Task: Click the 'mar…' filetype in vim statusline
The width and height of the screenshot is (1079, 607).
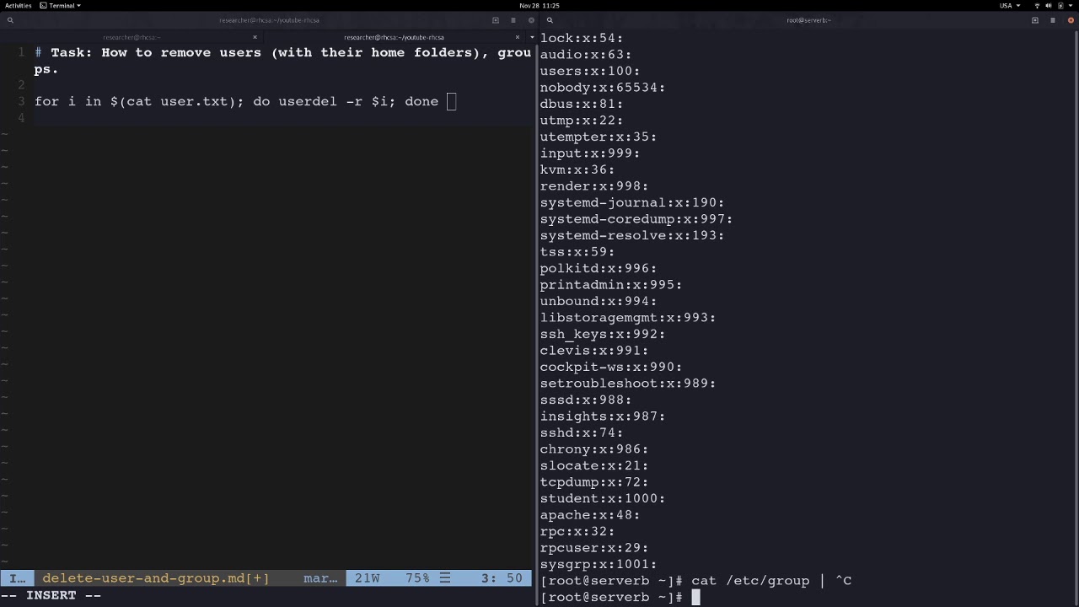Action: tap(320, 578)
